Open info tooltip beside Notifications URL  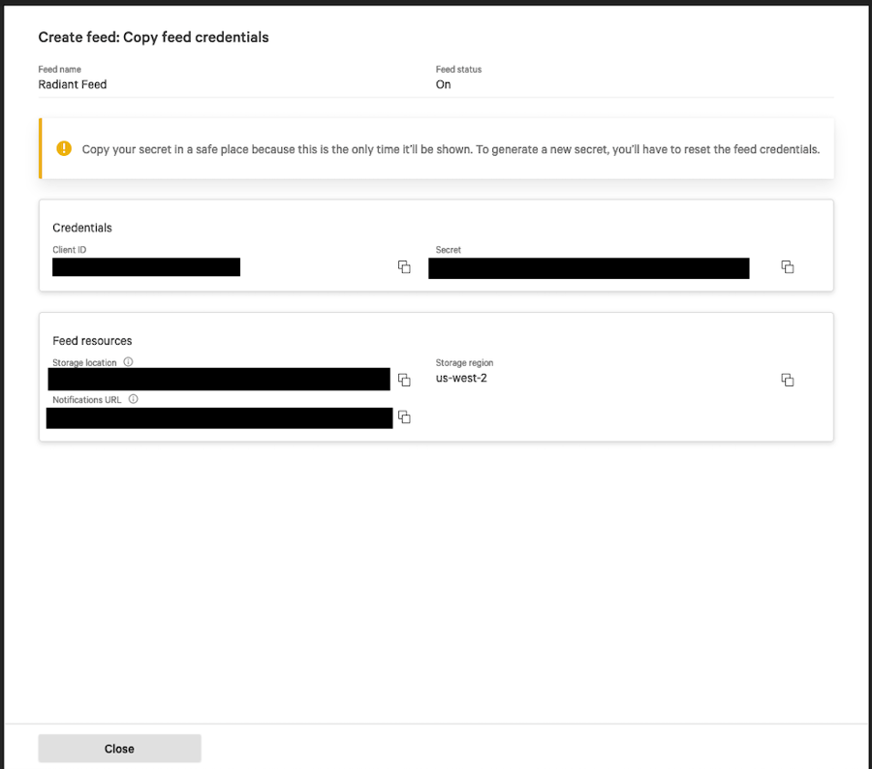coord(133,399)
